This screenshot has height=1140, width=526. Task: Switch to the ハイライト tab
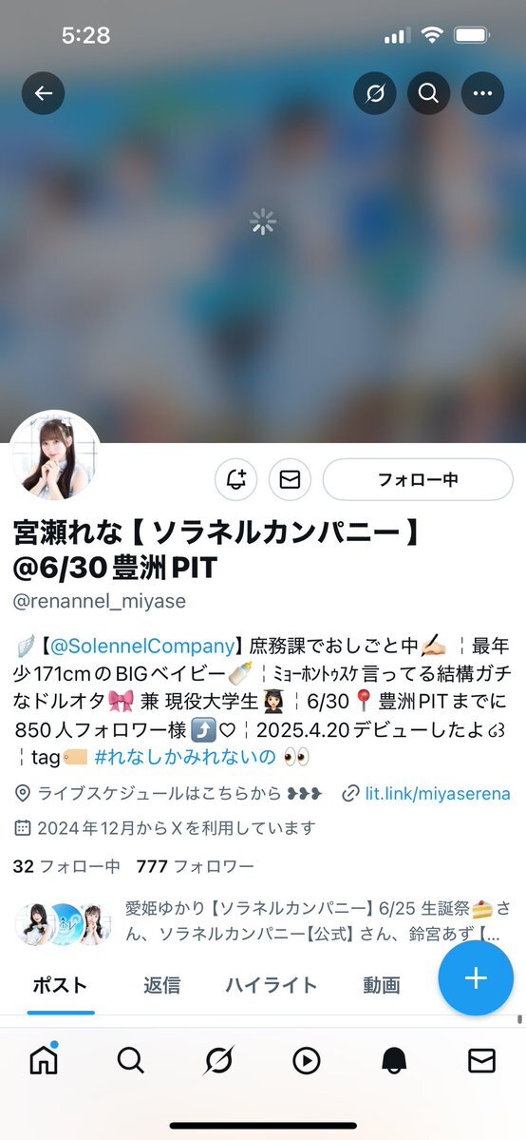coord(271,985)
